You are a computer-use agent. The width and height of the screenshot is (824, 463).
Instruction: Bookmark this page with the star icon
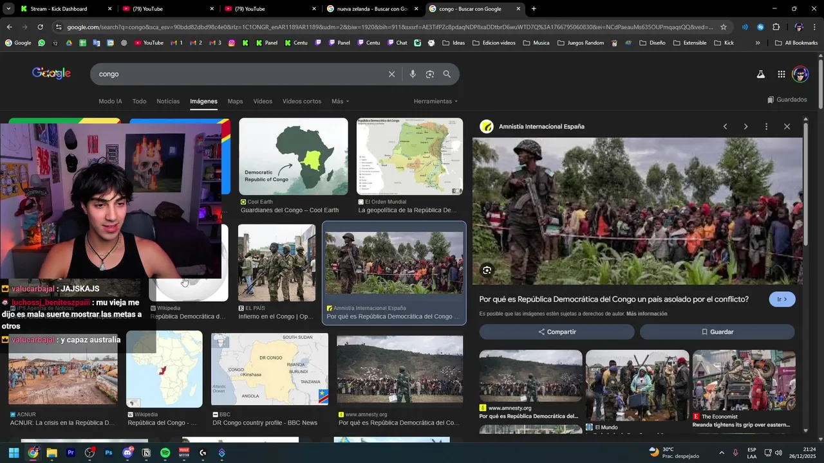[724, 27]
